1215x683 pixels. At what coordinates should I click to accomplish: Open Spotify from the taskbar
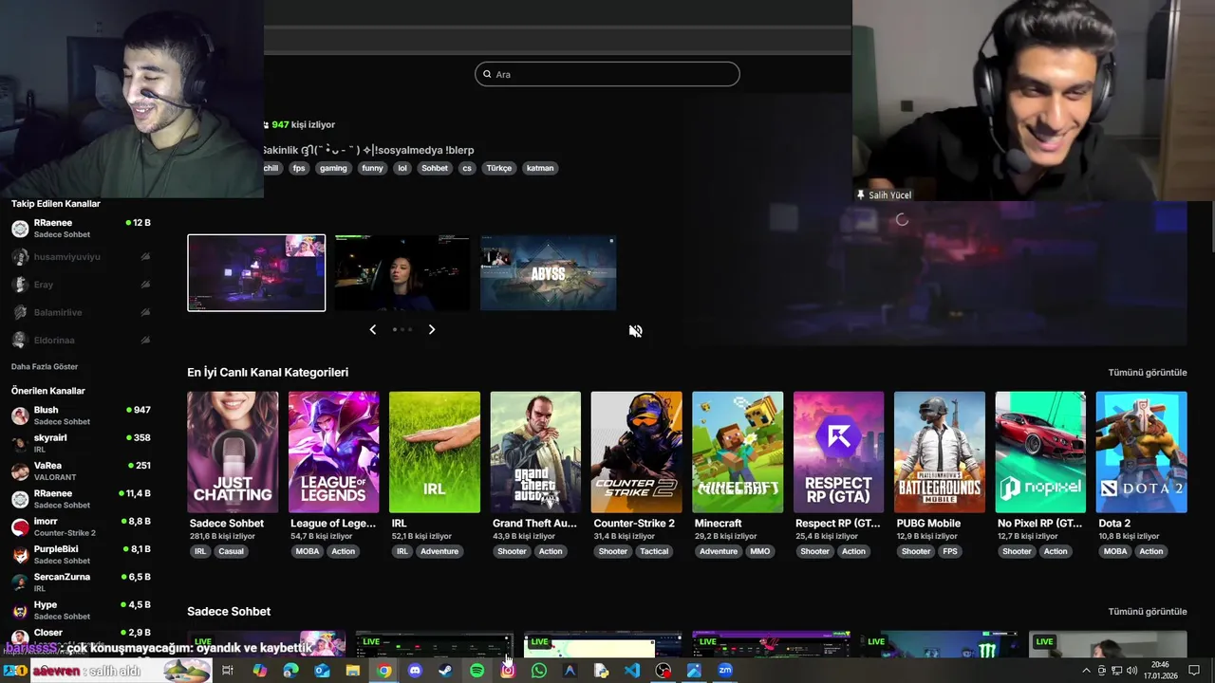coord(477,671)
